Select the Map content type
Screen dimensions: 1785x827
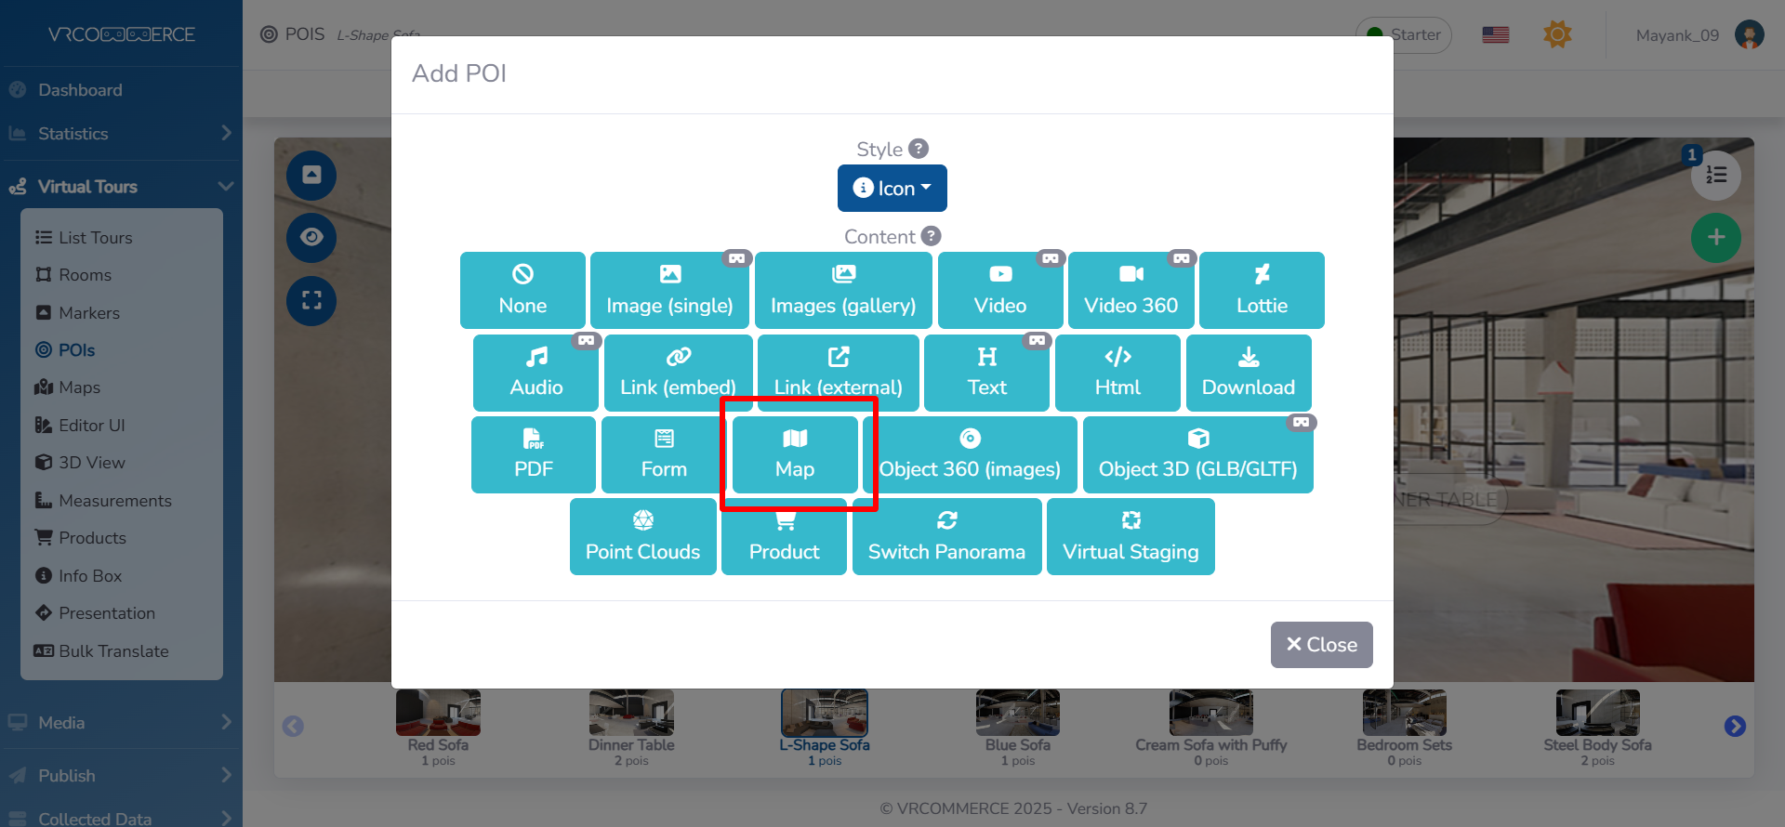pyautogui.click(x=794, y=454)
